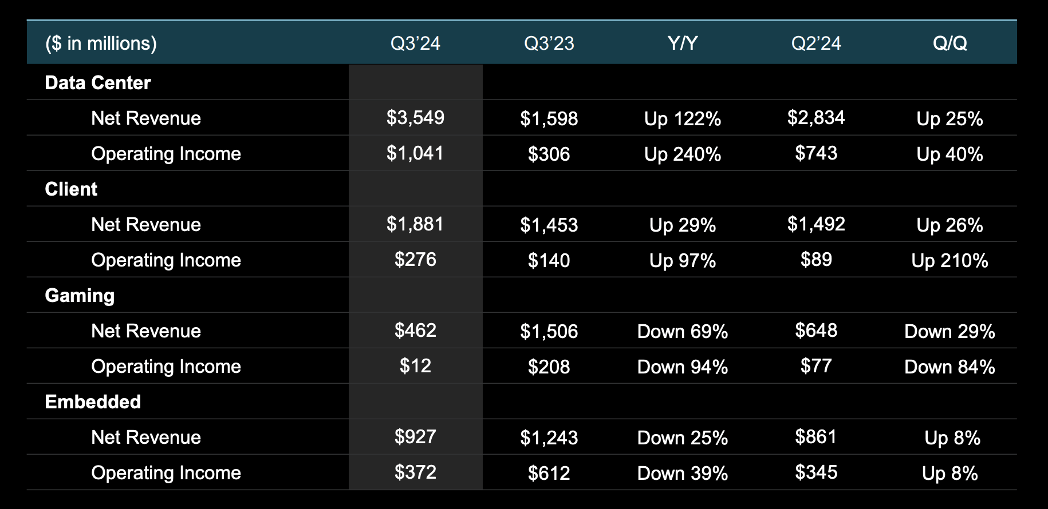
Task: Click Gaming operating income value $12
Action: (x=415, y=366)
